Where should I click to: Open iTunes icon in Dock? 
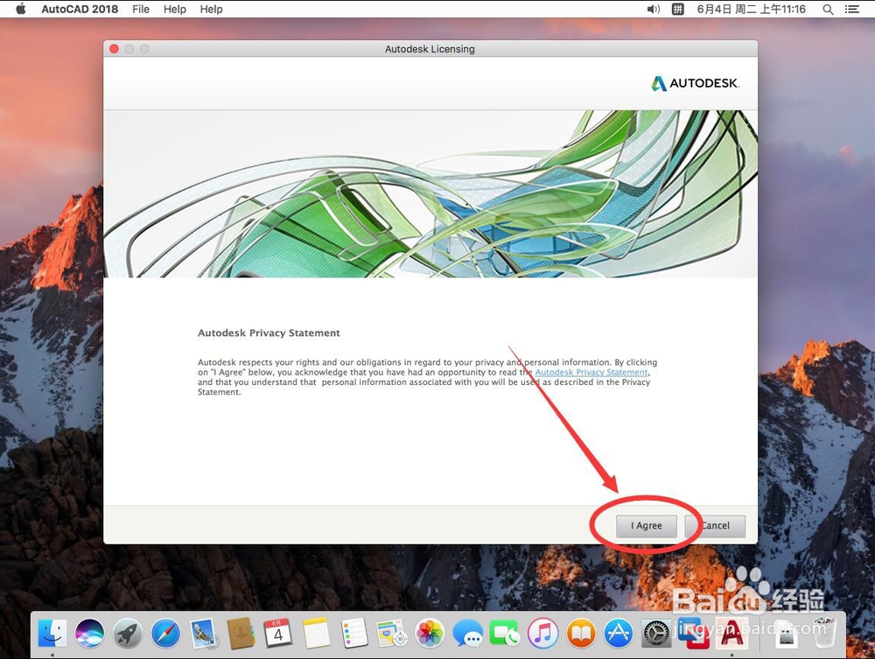[x=543, y=634]
